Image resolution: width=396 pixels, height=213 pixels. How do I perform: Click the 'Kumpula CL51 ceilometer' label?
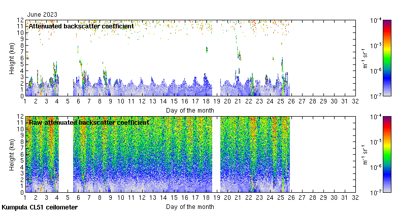point(40,207)
